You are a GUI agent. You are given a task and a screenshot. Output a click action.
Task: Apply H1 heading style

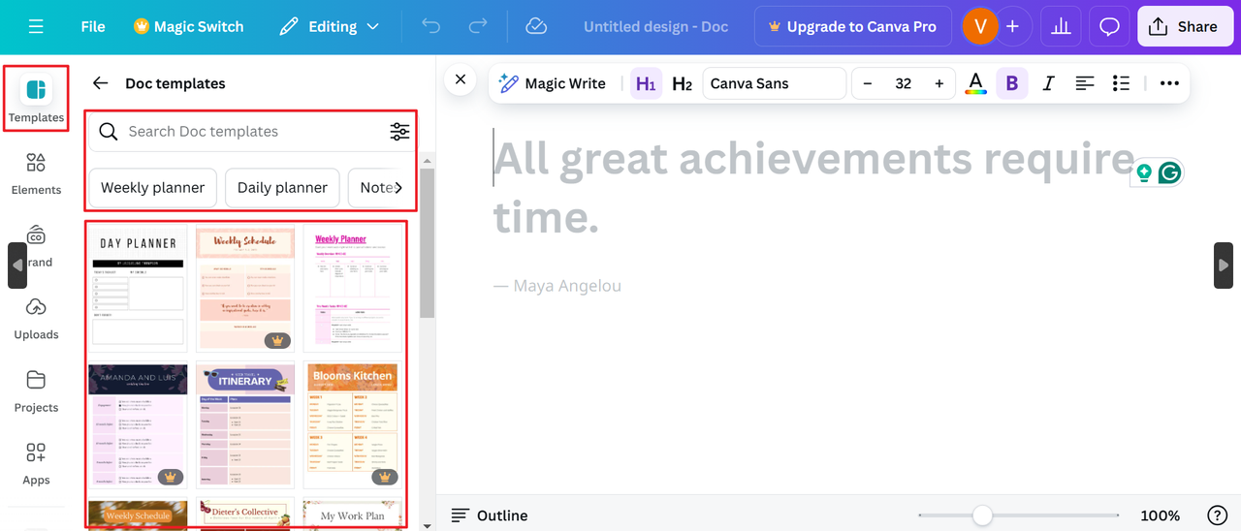pos(646,83)
